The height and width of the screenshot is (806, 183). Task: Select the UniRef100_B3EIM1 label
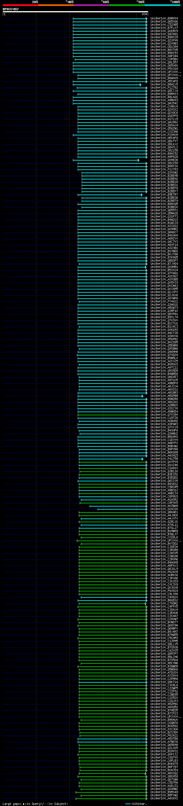[164, 474]
